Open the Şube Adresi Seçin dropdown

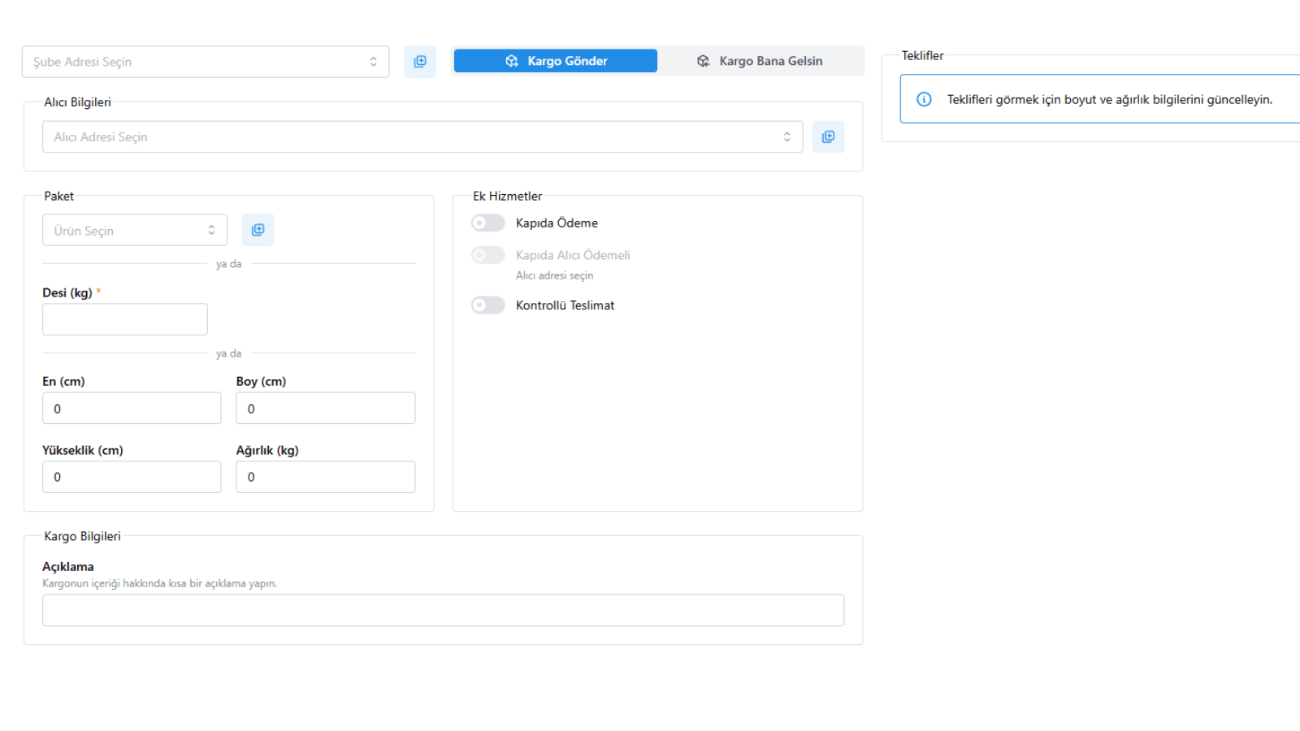click(206, 62)
